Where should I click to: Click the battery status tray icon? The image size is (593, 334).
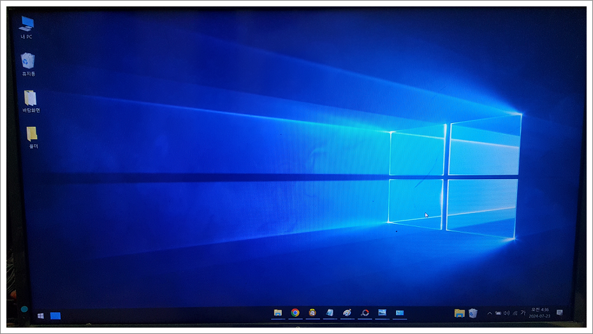tap(499, 313)
